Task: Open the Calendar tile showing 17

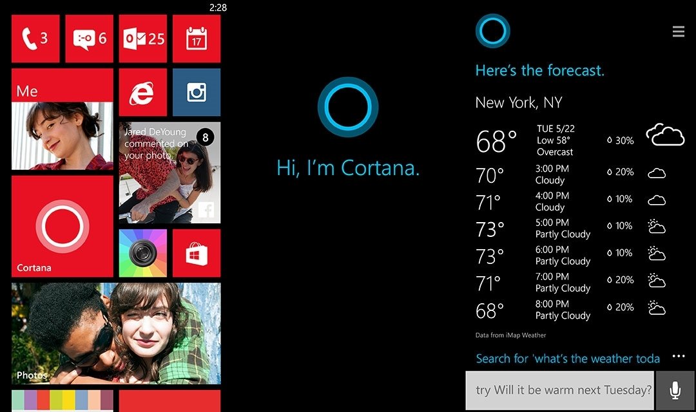Action: coord(197,39)
